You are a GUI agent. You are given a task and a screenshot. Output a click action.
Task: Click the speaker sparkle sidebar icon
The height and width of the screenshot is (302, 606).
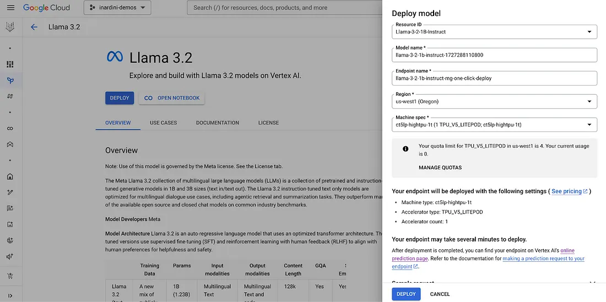10,256
